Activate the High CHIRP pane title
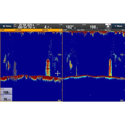 pyautogui.click(x=81, y=30)
